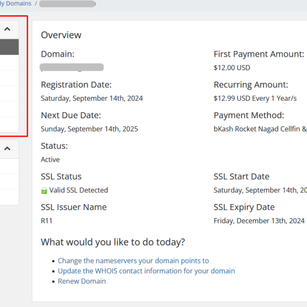Open My Domains breadcrumb link

pos(16,4)
